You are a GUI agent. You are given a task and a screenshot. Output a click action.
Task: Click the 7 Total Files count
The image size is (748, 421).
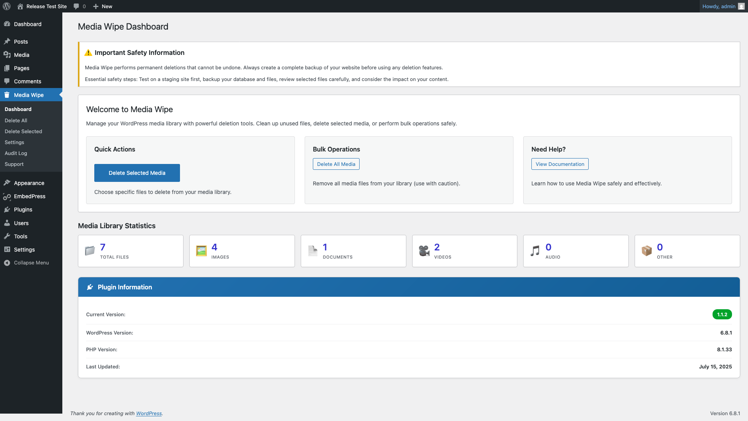(103, 247)
